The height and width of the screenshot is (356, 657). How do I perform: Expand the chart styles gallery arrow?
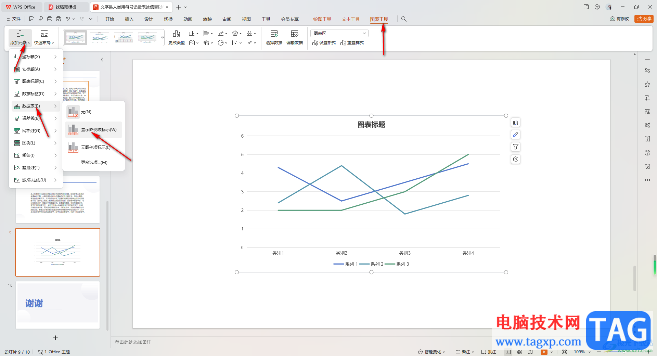(163, 38)
